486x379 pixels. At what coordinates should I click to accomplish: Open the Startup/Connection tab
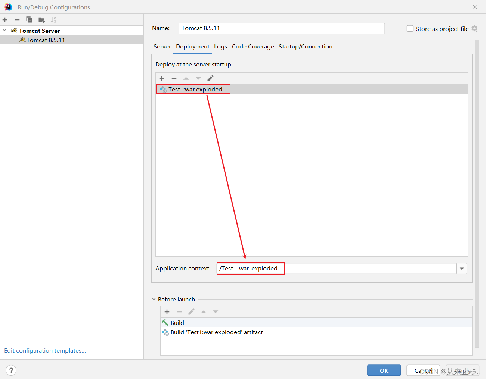pos(306,47)
